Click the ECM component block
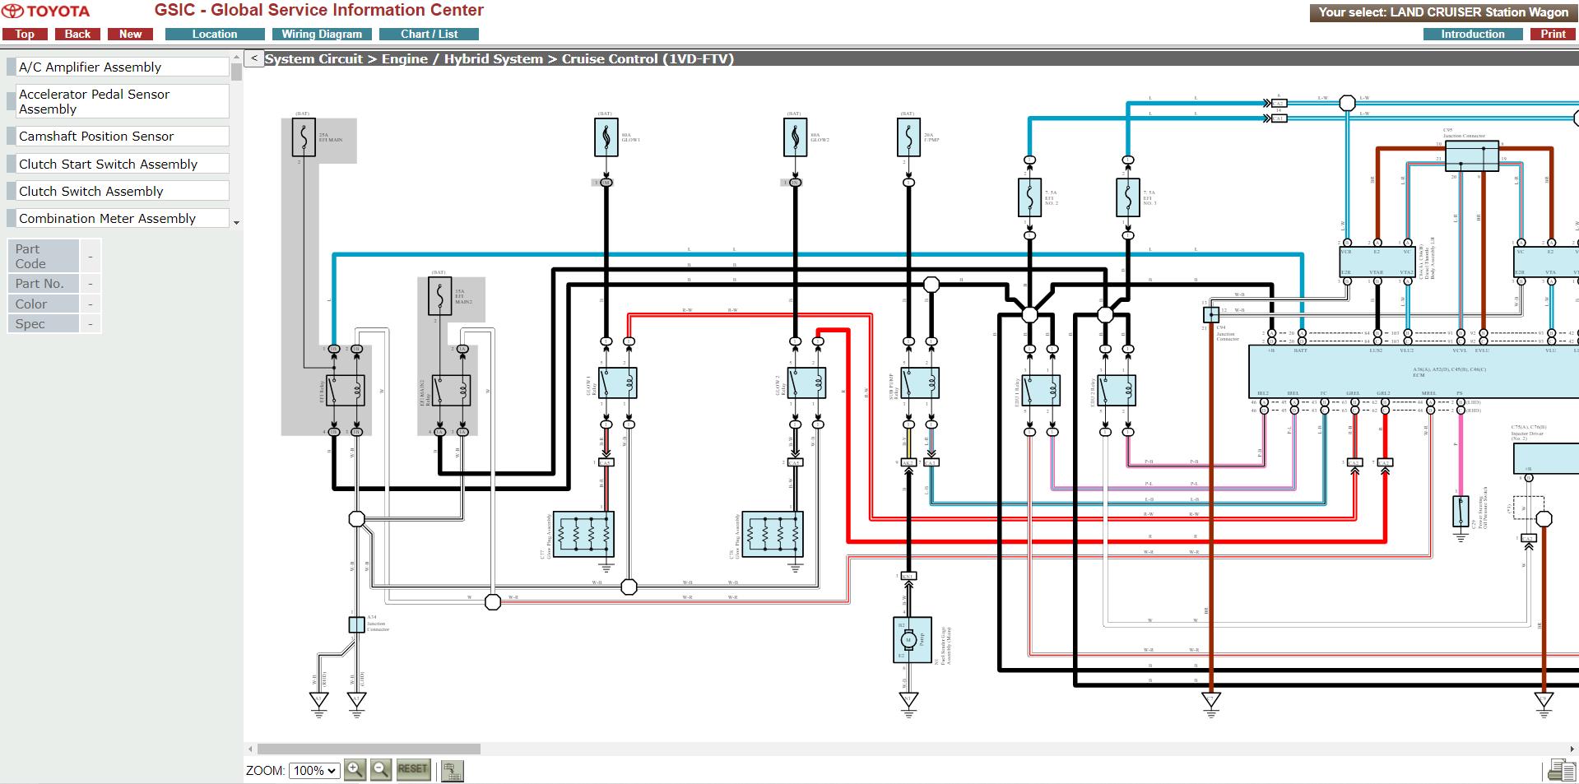Image resolution: width=1579 pixels, height=784 pixels. click(x=1414, y=372)
